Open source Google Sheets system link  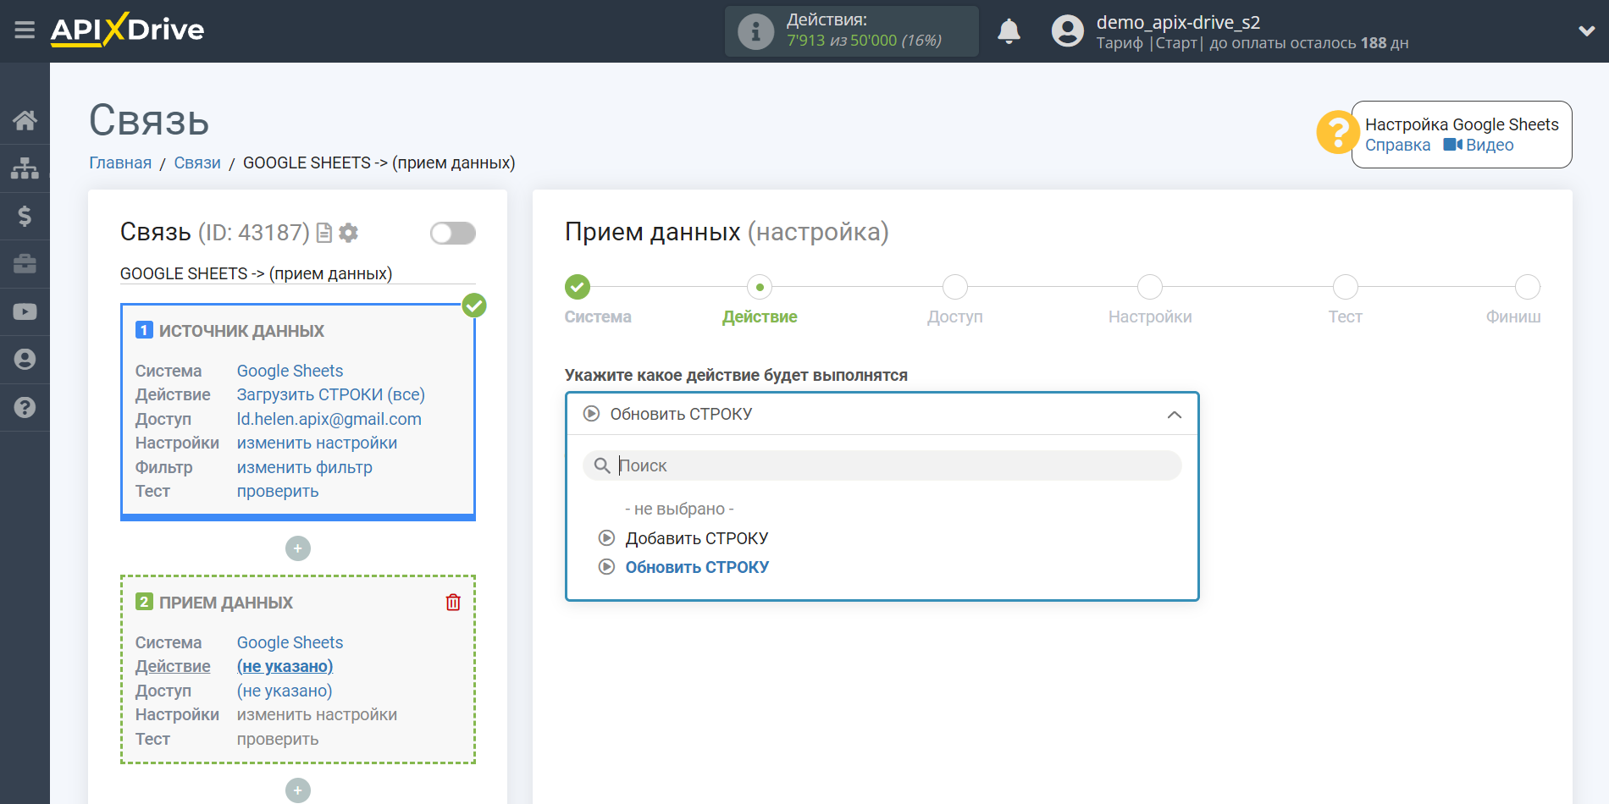290,371
